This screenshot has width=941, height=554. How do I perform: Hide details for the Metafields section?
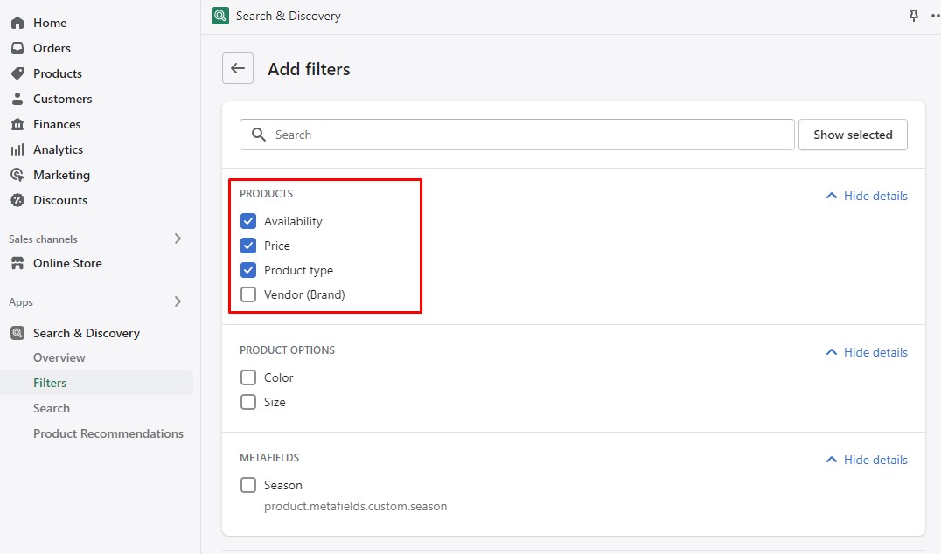(865, 460)
